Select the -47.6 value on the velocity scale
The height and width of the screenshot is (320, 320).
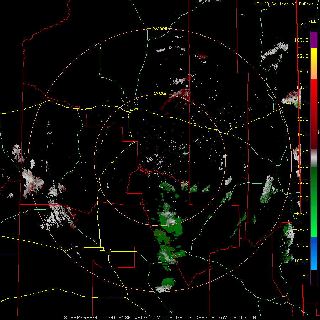click(301, 198)
